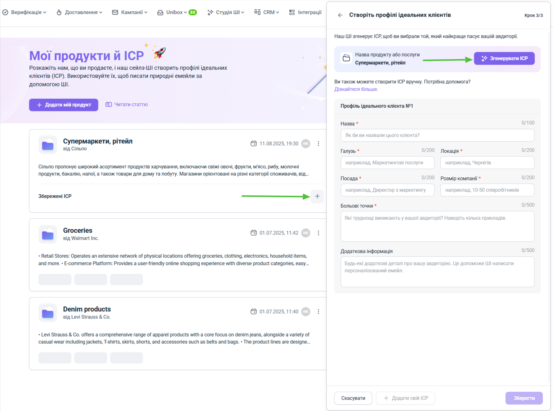The image size is (553, 411).
Task: Focus the Посада input field
Action: [x=387, y=190]
